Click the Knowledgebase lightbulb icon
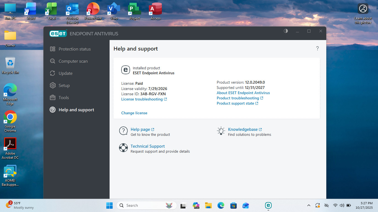 [221, 131]
